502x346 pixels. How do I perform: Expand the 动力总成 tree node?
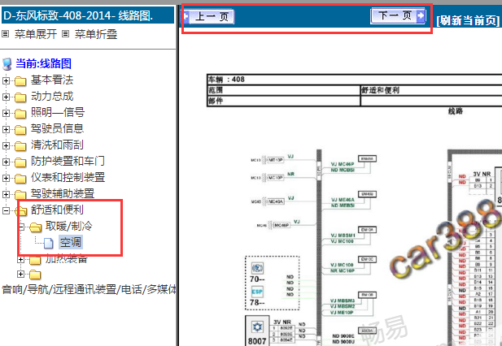(x=6, y=97)
